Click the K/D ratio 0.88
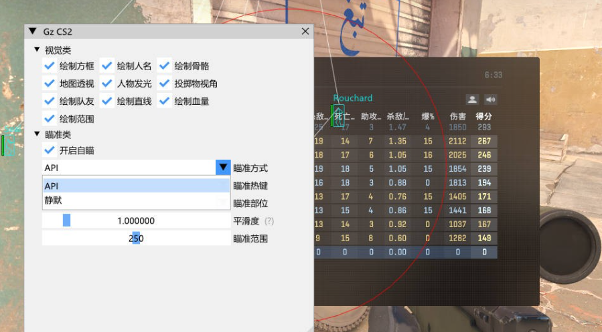The width and height of the screenshot is (602, 332). point(397,182)
